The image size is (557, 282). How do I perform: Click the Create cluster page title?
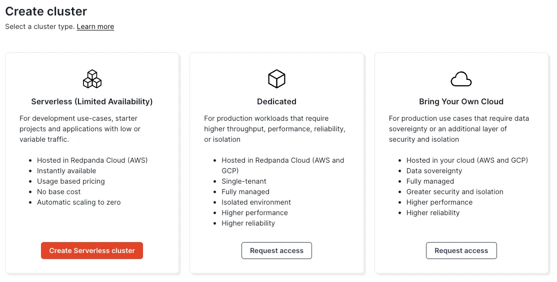tap(46, 11)
